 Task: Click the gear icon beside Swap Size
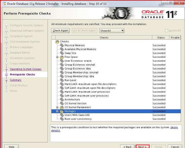[x=62, y=53]
